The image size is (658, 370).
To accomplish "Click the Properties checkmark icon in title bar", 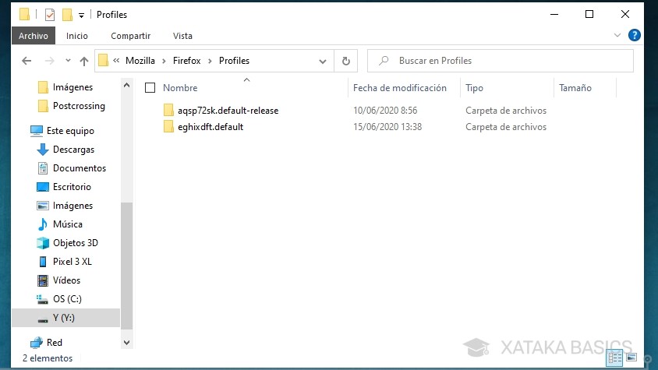I will [50, 15].
